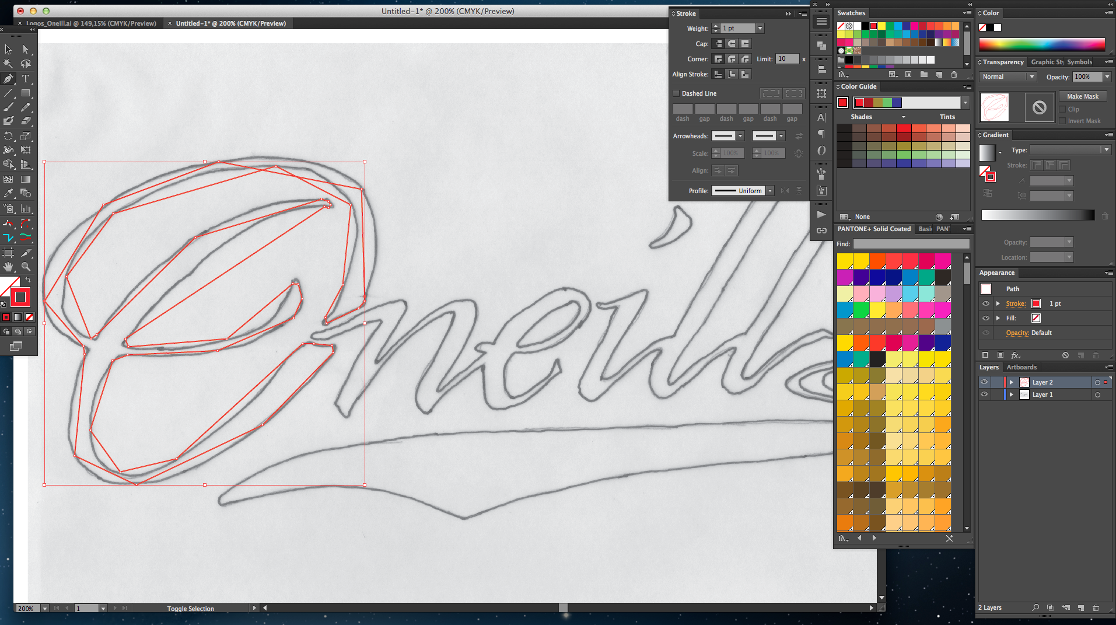Click the red base color in Color Guide
The height and width of the screenshot is (625, 1116).
pyautogui.click(x=842, y=103)
